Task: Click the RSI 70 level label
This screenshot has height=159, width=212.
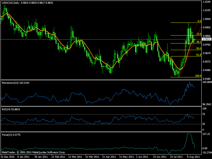Action: coord(204,114)
